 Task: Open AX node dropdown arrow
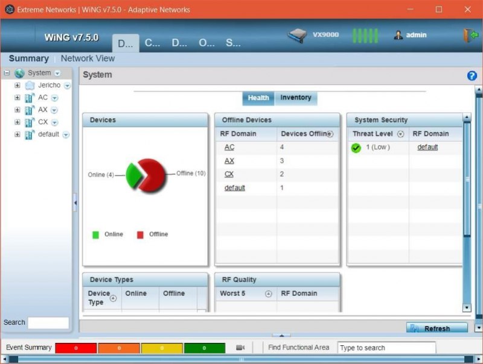click(x=54, y=110)
